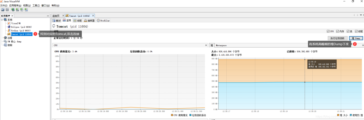364x120 pixels.
Task: Toggle the 线程 threads checkbox
Action: 356,31
